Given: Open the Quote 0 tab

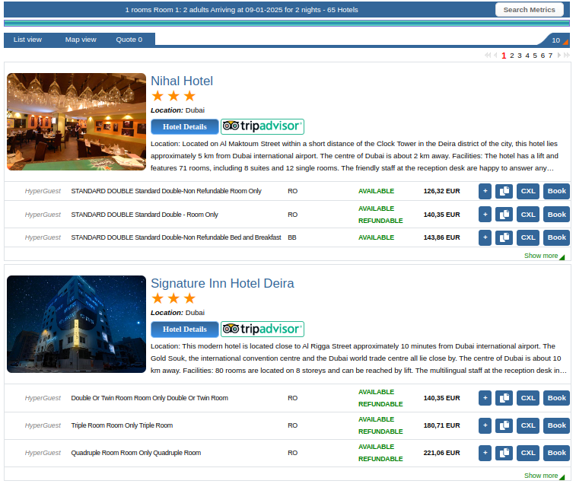Looking at the screenshot, I should pyautogui.click(x=129, y=40).
